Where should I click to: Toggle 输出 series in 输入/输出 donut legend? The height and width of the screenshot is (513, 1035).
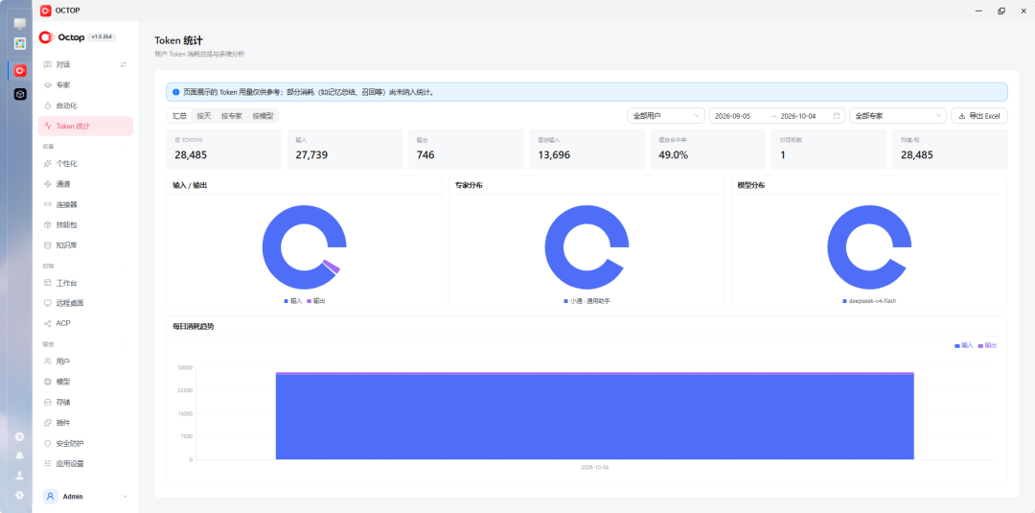[x=316, y=300]
